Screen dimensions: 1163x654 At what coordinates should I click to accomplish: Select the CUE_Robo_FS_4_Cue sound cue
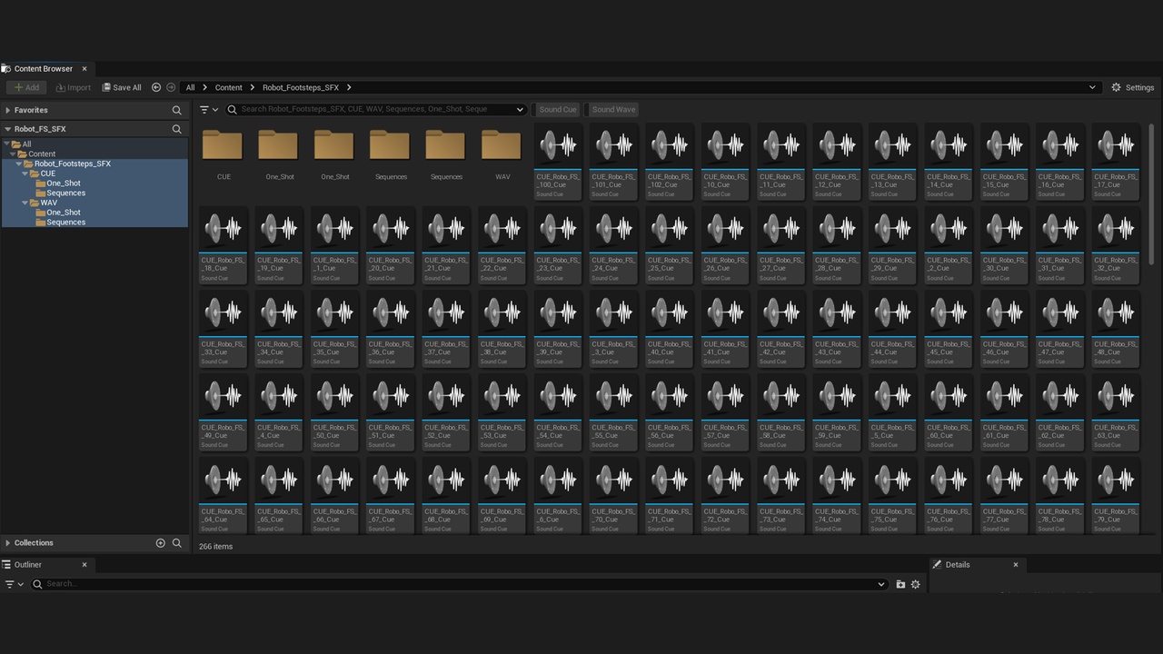tap(279, 412)
